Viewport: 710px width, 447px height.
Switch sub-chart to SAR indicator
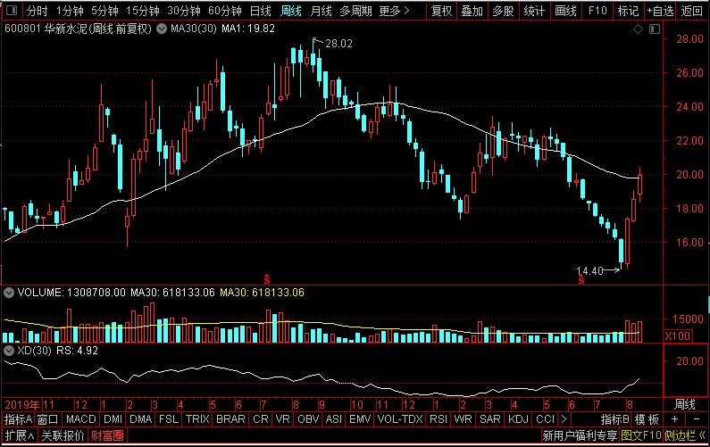(490, 419)
